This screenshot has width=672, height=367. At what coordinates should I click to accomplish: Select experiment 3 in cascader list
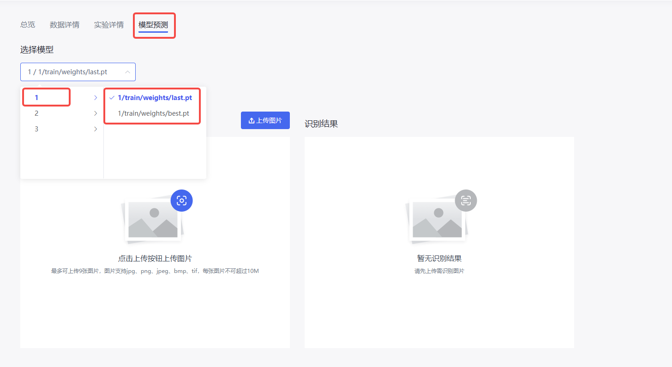[37, 129]
